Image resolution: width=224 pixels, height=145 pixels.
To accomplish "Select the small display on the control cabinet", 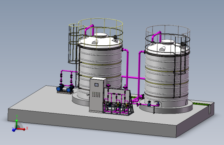I will coord(96,85).
